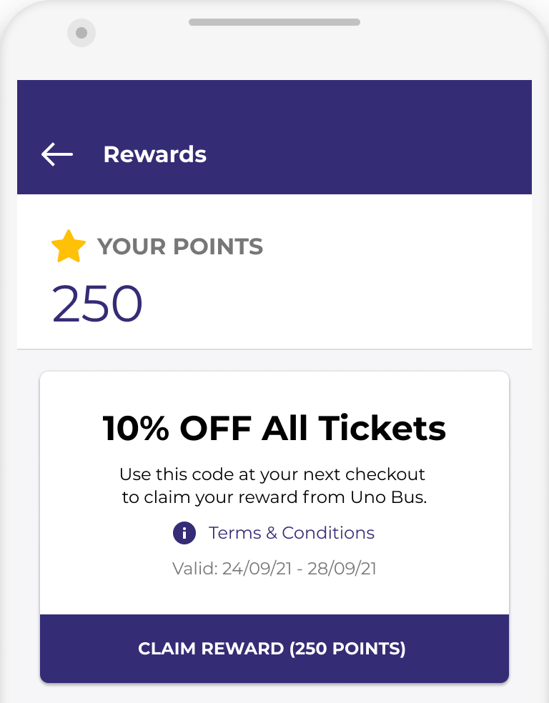The image size is (549, 703).
Task: Tap the 250 points balance number
Action: point(98,304)
